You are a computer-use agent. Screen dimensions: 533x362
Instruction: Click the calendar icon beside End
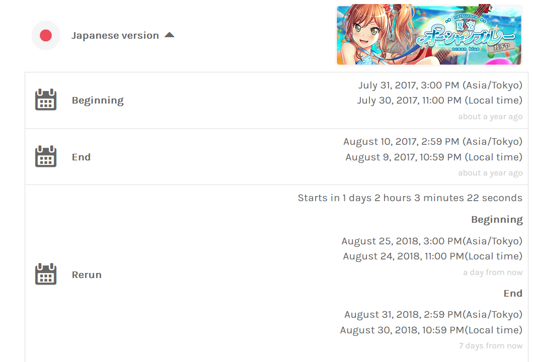pos(46,156)
